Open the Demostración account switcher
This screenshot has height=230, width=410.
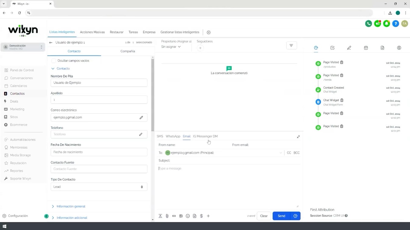(23, 47)
